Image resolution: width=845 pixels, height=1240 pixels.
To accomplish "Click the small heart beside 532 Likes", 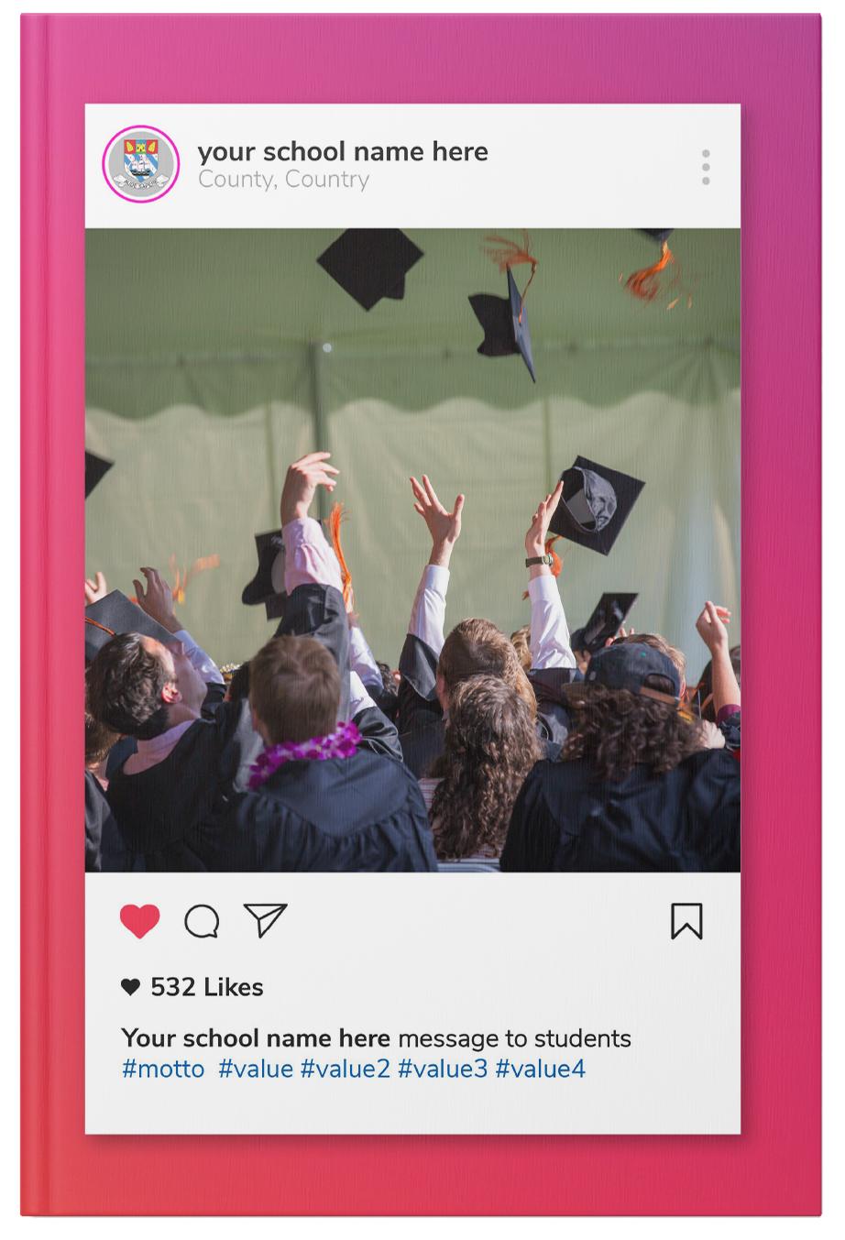I will (131, 987).
